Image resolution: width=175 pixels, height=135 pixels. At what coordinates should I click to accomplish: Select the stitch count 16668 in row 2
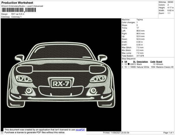[x=133, y=67]
